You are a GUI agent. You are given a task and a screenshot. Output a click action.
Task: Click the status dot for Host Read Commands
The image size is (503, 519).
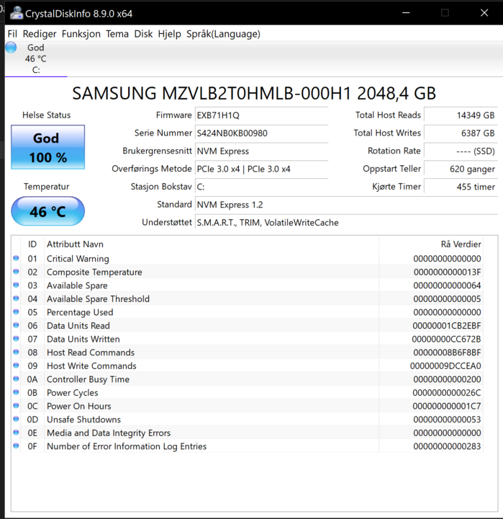16,352
